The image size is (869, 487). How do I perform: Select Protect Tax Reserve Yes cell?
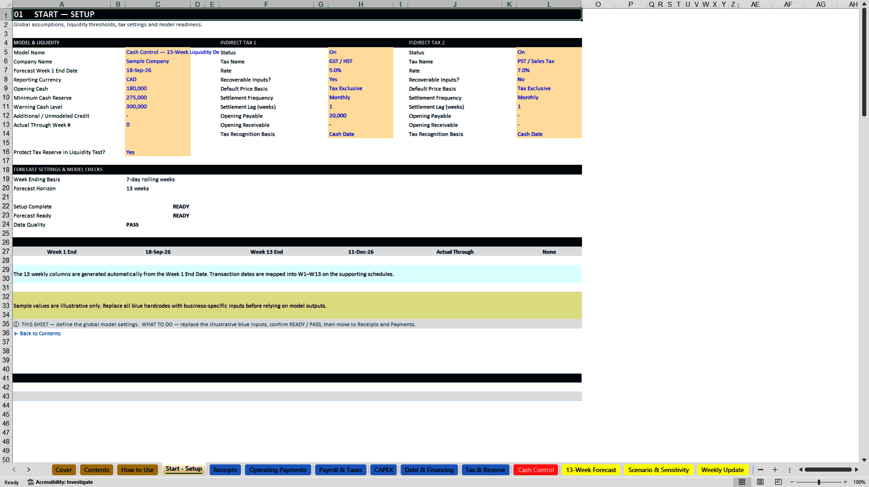(158, 152)
